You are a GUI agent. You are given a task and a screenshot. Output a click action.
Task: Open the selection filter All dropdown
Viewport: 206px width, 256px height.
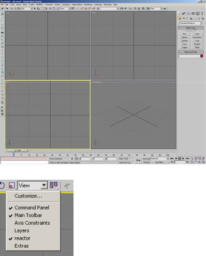[27, 9]
